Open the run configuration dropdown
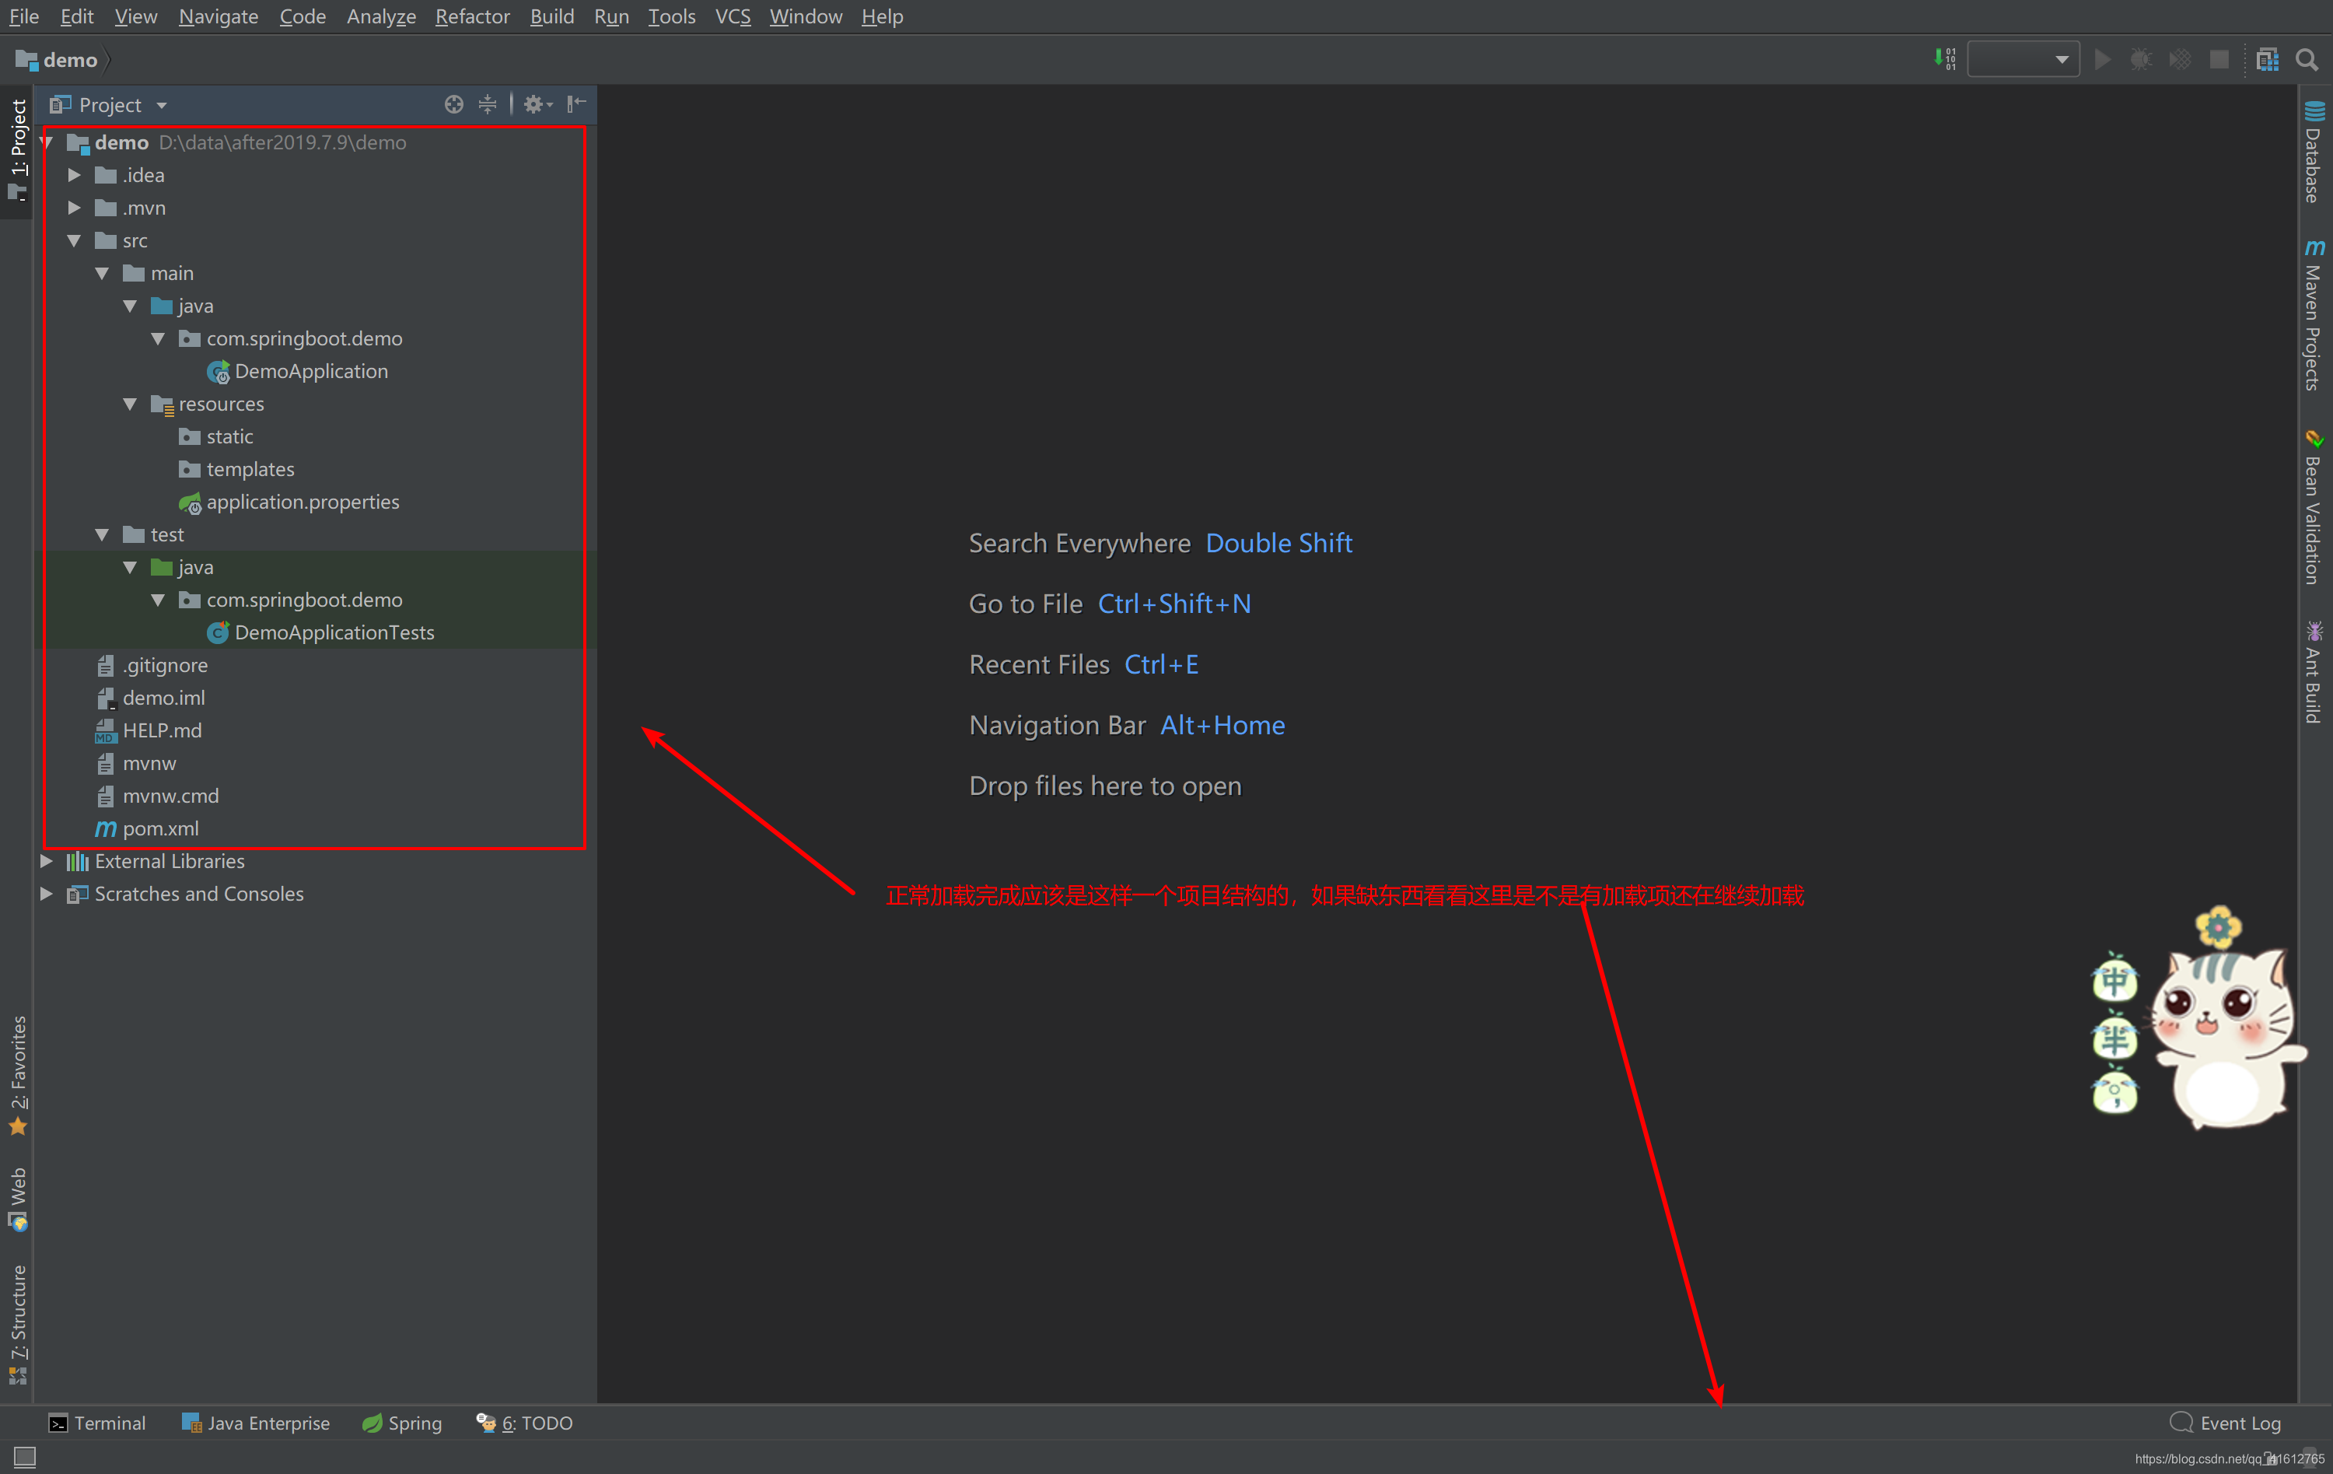2333x1474 pixels. click(x=2023, y=60)
